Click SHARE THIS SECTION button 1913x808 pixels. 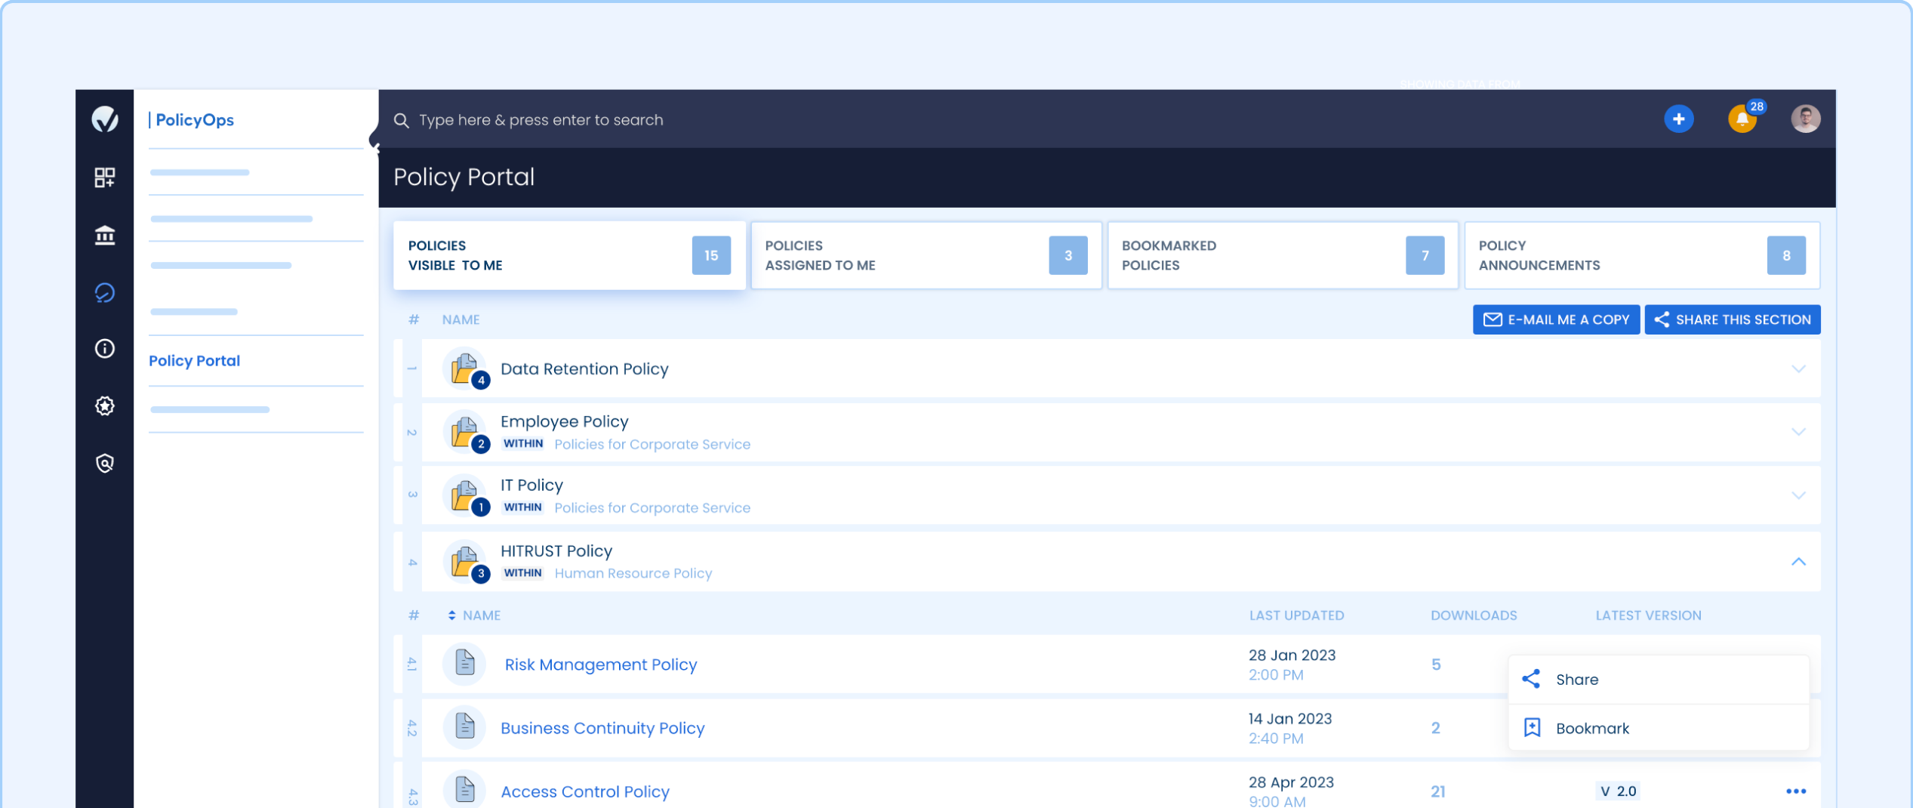1732,319
